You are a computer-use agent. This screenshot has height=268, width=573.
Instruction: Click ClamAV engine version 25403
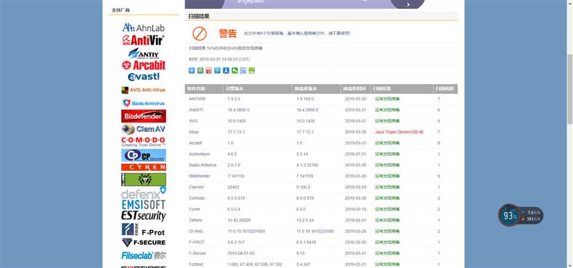(x=233, y=187)
